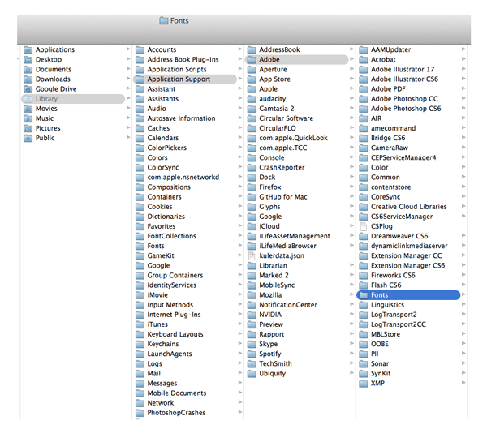
Task: Select the Camtasia 2 folder
Action: click(x=277, y=109)
